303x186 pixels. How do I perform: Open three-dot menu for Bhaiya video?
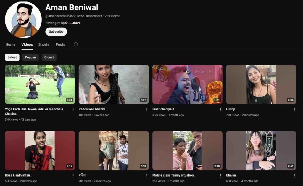(x=294, y=176)
